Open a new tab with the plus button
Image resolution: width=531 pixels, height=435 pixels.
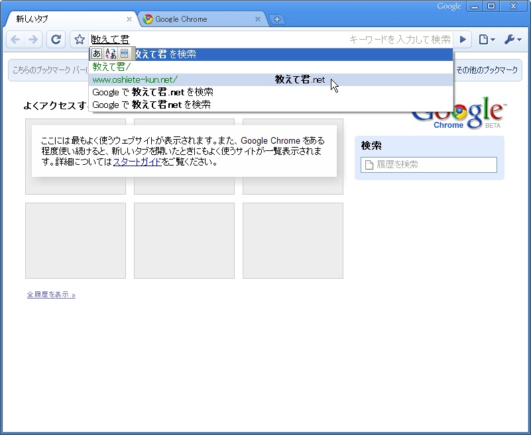click(277, 19)
